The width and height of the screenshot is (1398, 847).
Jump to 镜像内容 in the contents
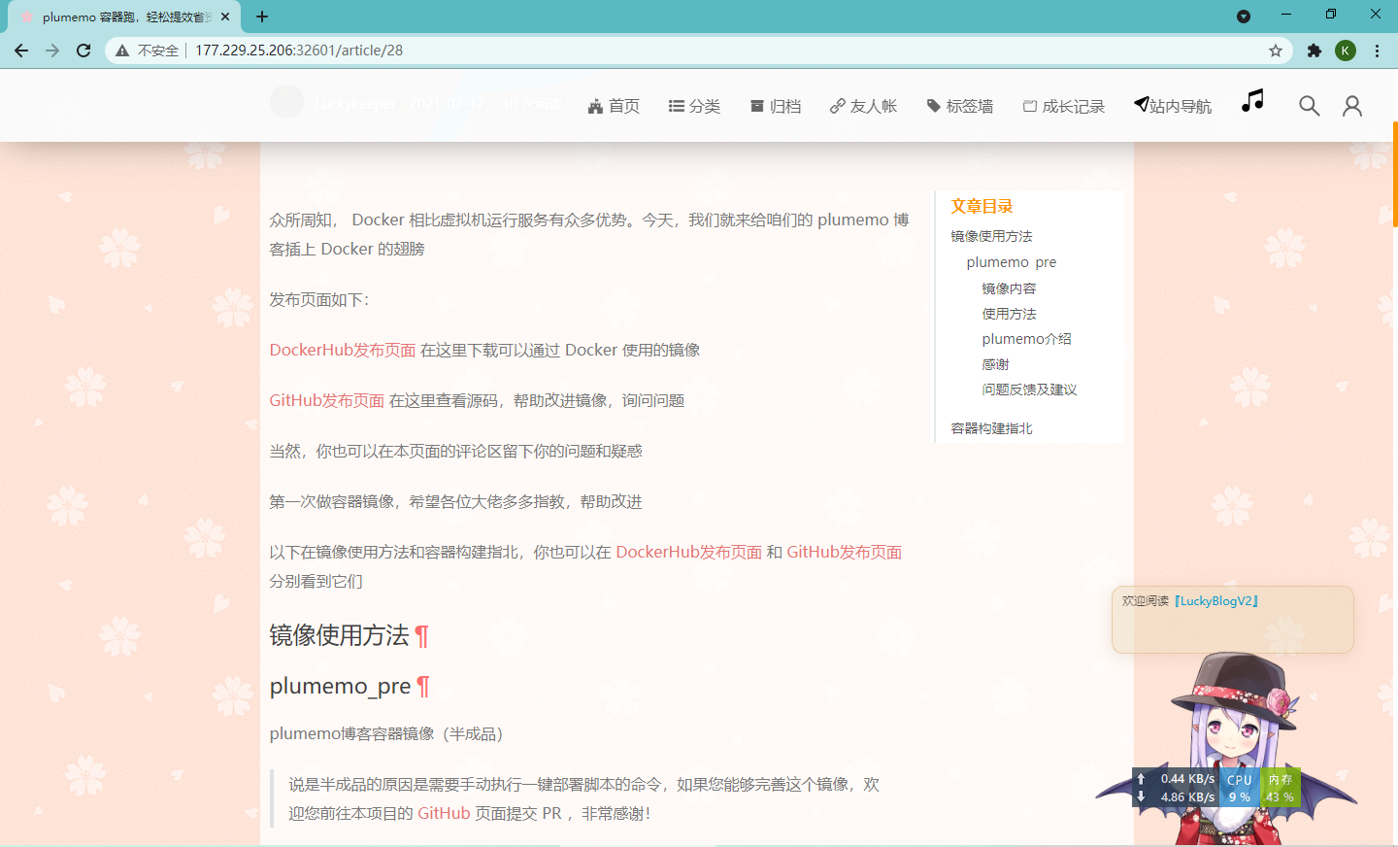pyautogui.click(x=1009, y=288)
